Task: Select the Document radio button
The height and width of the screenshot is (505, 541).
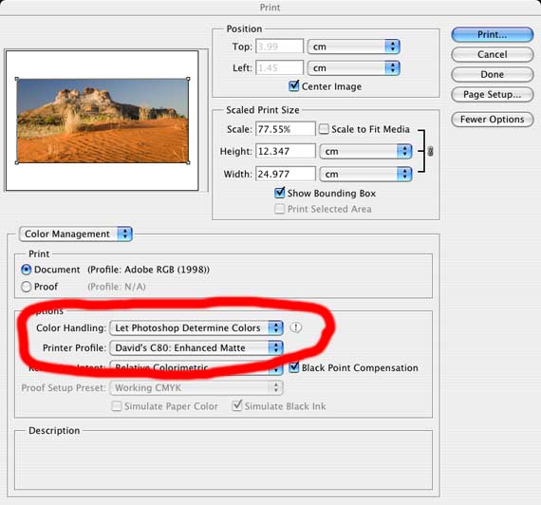Action: point(27,270)
